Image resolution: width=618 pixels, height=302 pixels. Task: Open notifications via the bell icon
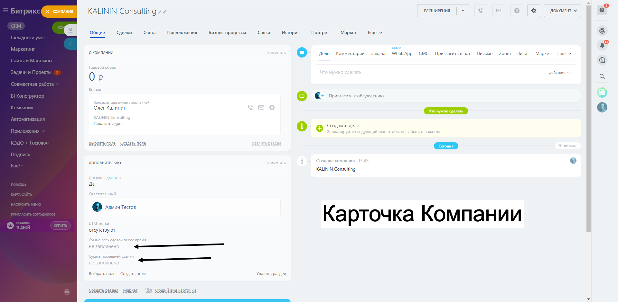602,45
